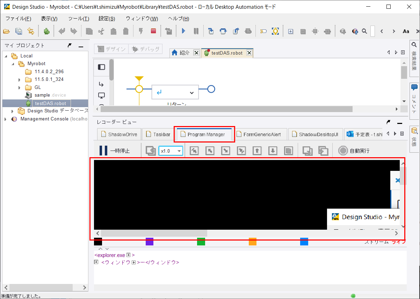Select the purple color swatch
Viewport: 420px width, 299px height.
[150, 242]
